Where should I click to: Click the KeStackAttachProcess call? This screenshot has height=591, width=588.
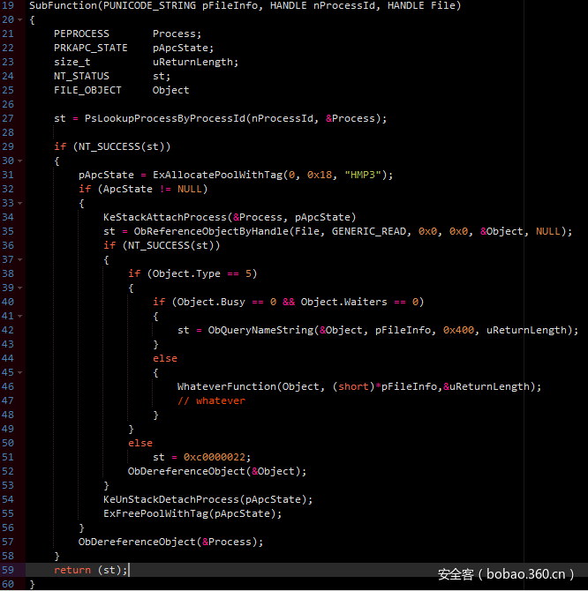click(x=165, y=217)
